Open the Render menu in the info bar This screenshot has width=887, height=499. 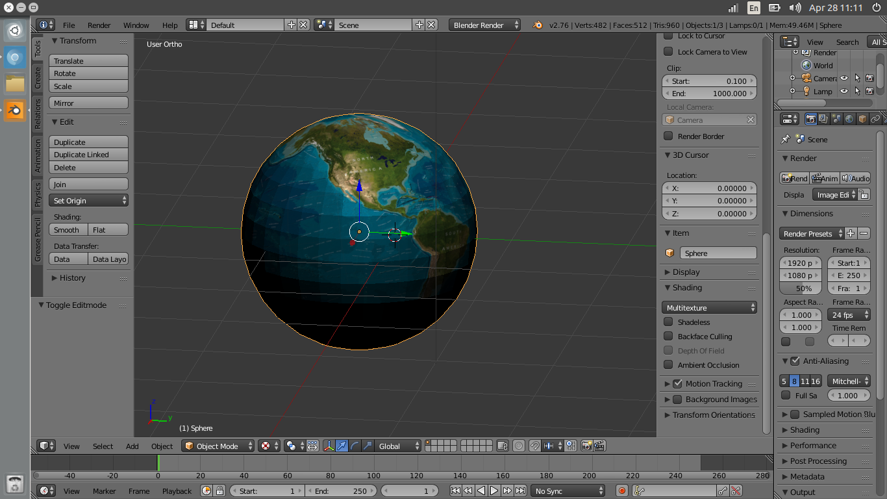point(99,25)
